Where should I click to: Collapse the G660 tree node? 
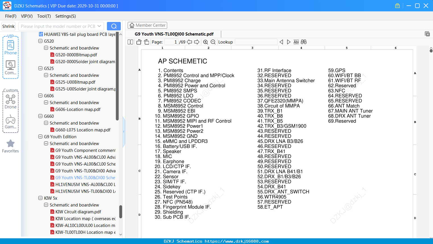(40, 116)
